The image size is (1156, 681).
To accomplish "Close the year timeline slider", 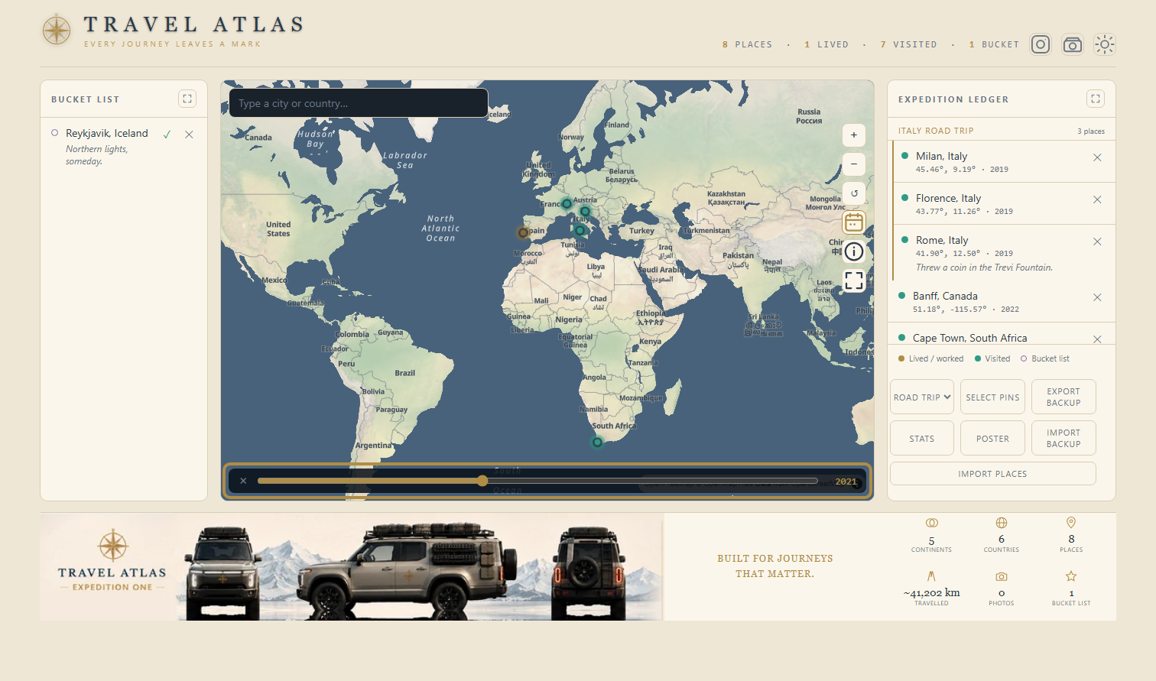I will [x=243, y=481].
